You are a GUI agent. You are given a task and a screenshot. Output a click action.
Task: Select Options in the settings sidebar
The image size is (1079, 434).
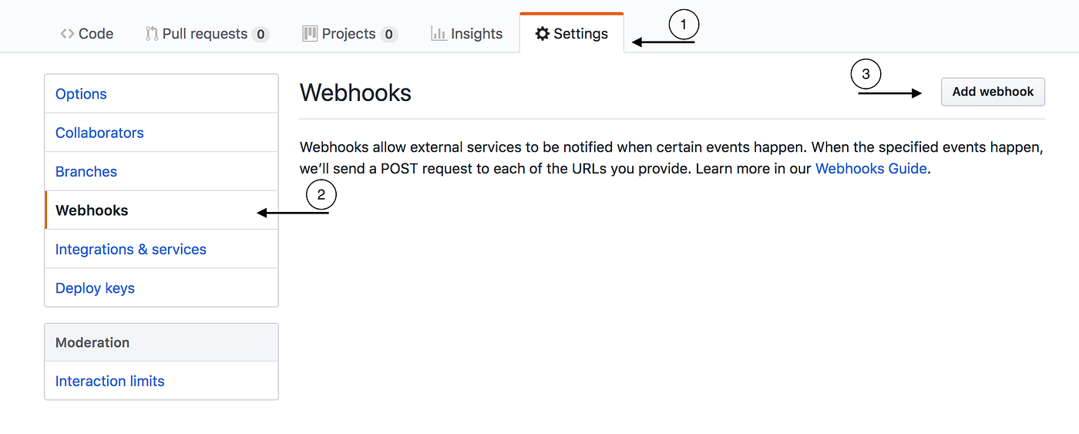coord(81,94)
